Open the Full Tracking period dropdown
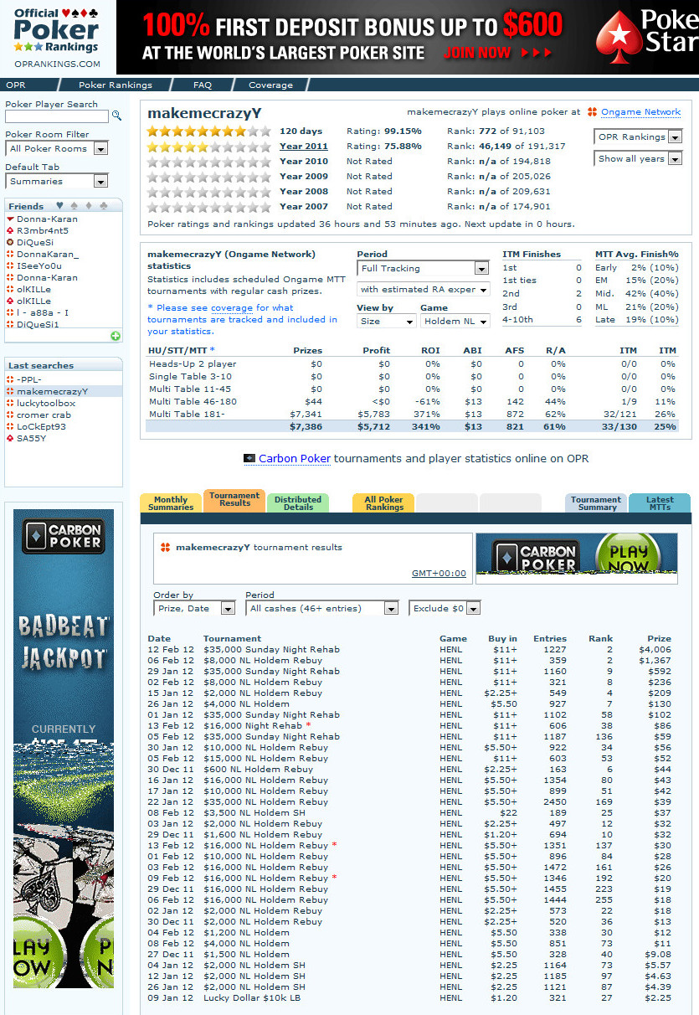This screenshot has height=1015, width=699. pos(423,268)
